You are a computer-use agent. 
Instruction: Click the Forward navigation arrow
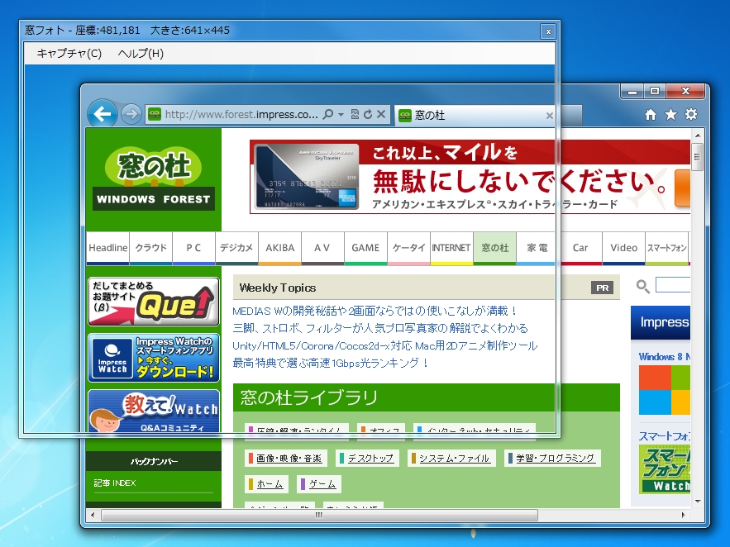[x=130, y=114]
